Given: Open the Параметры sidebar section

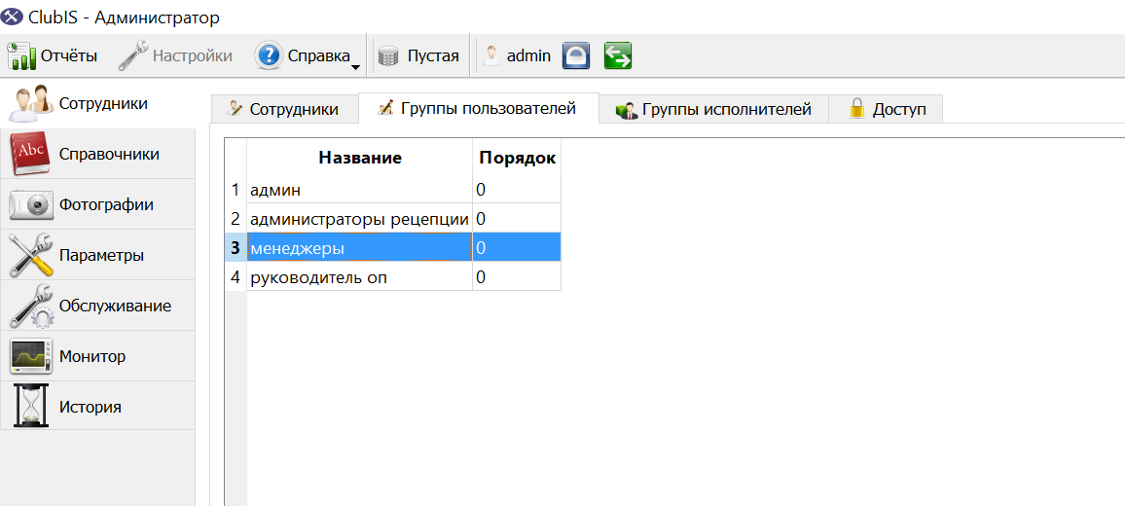Looking at the screenshot, I should (97, 255).
